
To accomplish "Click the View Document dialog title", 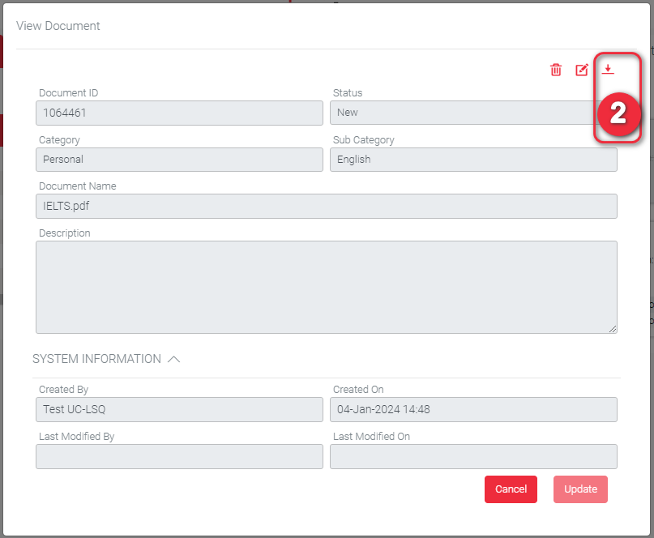I will tap(58, 26).
